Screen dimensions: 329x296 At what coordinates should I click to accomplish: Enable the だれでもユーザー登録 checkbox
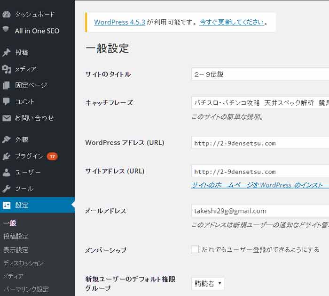click(195, 249)
